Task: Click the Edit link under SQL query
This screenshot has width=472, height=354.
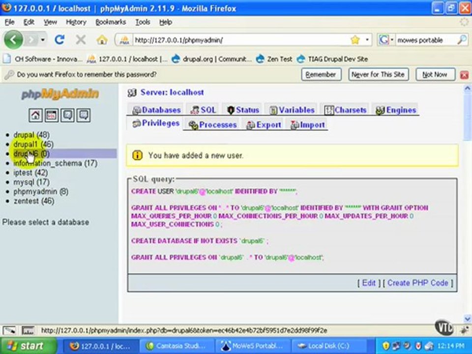Action: pyautogui.click(x=369, y=283)
